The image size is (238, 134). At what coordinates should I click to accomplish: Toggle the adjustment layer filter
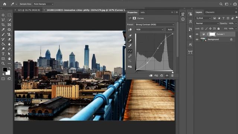219,18
